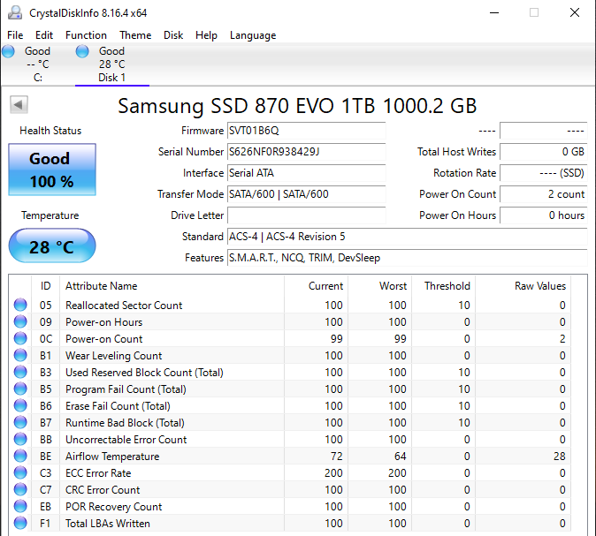The width and height of the screenshot is (596, 536).
Task: Select the Total LBAs Written attribute name
Action: (x=108, y=524)
